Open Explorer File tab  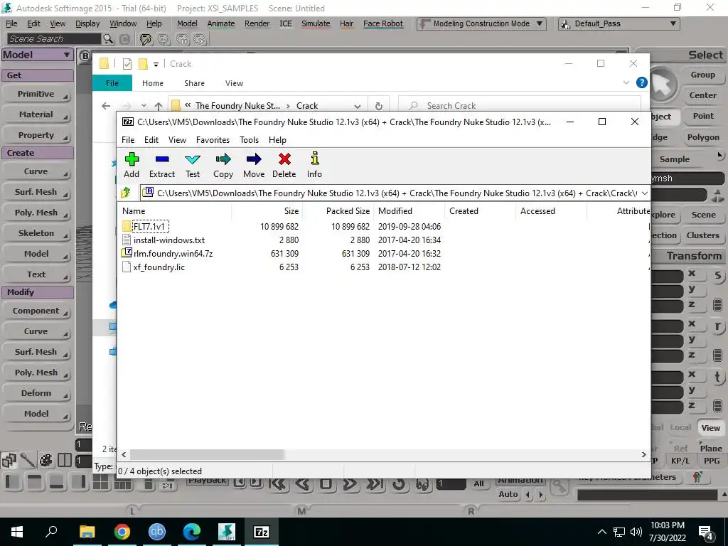(x=112, y=83)
